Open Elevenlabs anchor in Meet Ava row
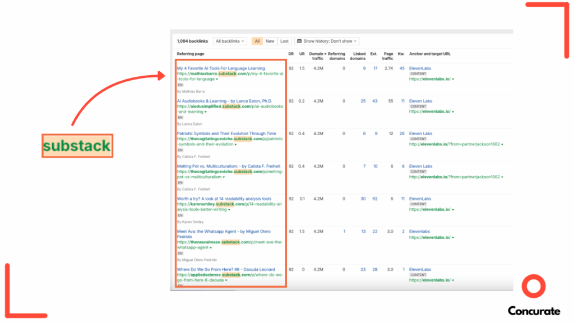This screenshot has width=574, height=323. (419, 232)
